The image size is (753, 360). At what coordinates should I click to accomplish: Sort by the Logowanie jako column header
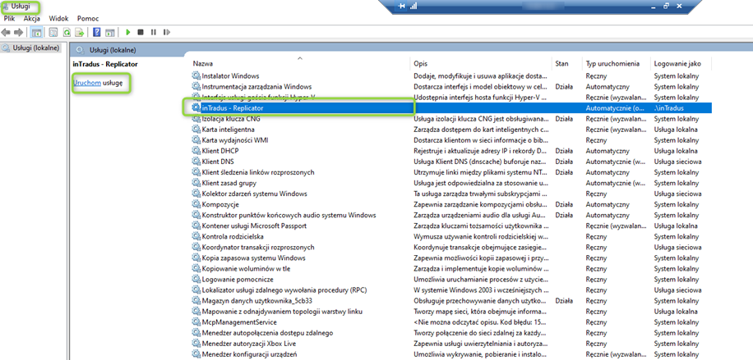point(677,63)
